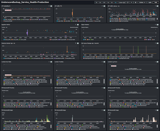
Task: Set the time range to 12h
Action: pyautogui.click(x=104, y=2)
